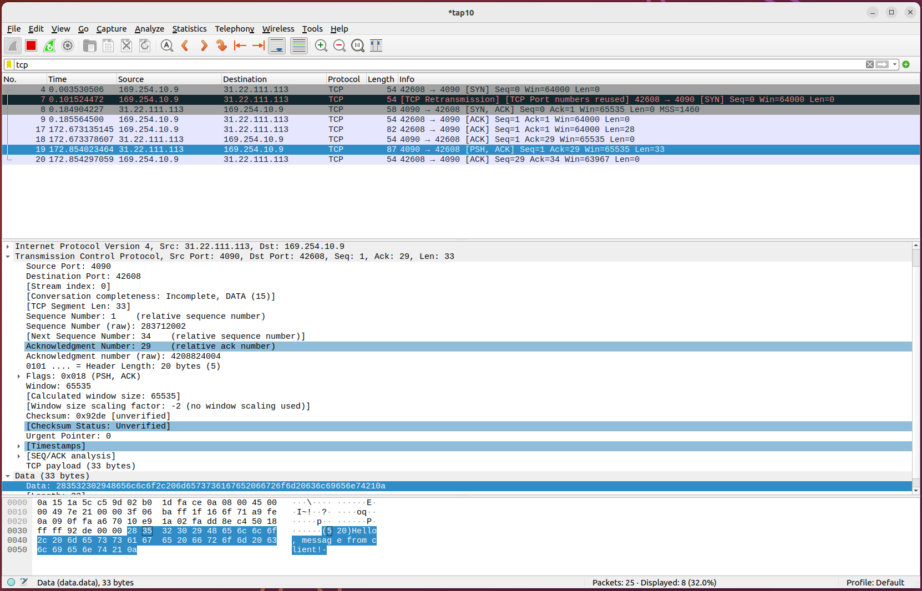
Task: Expand the [Timestamps] node
Action: pyautogui.click(x=19, y=446)
